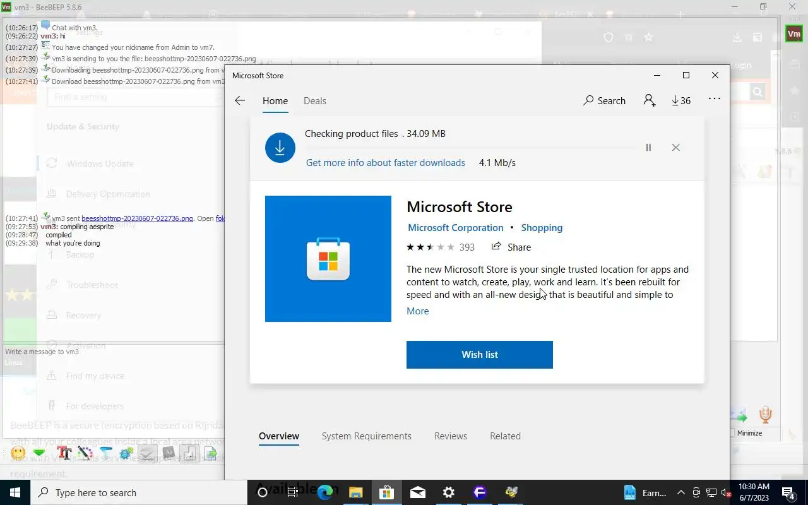Click the Vm avatar icon at right
This screenshot has height=505, width=808.
click(x=793, y=33)
